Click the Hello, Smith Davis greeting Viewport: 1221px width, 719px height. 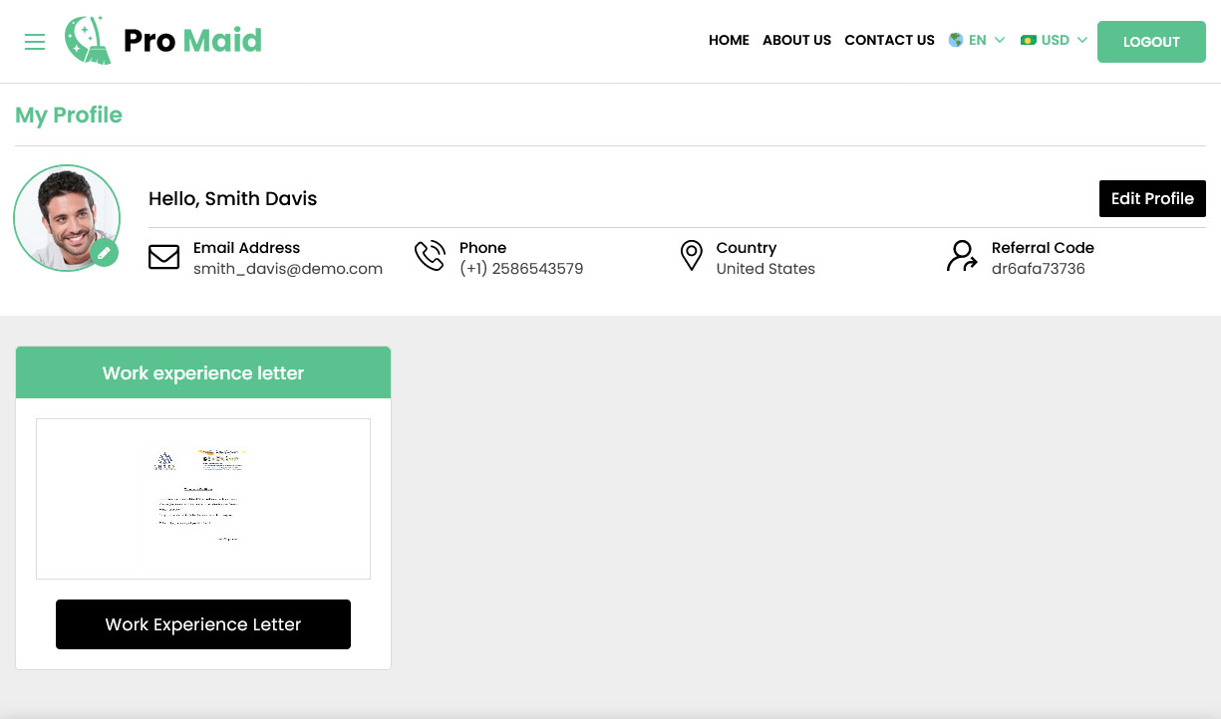coord(233,198)
